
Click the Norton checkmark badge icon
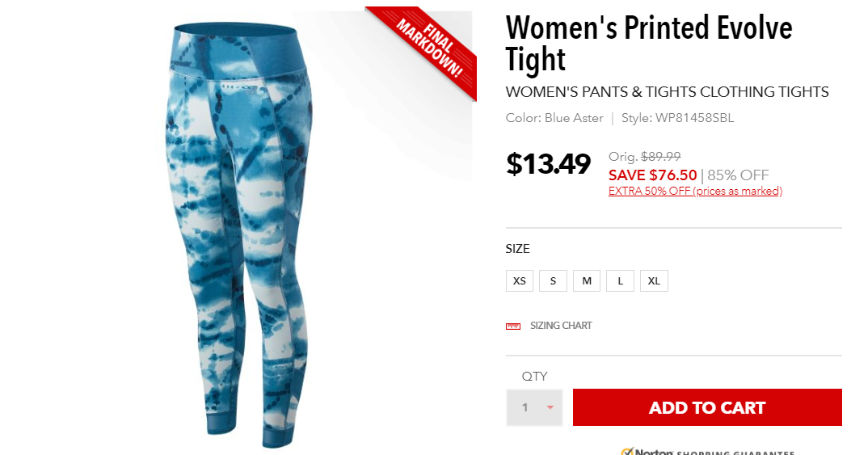coord(628,451)
